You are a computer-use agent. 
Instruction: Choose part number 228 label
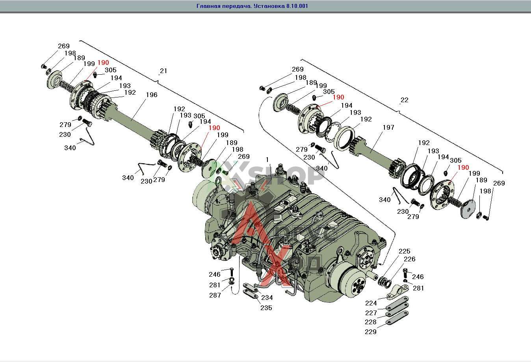coord(370,322)
